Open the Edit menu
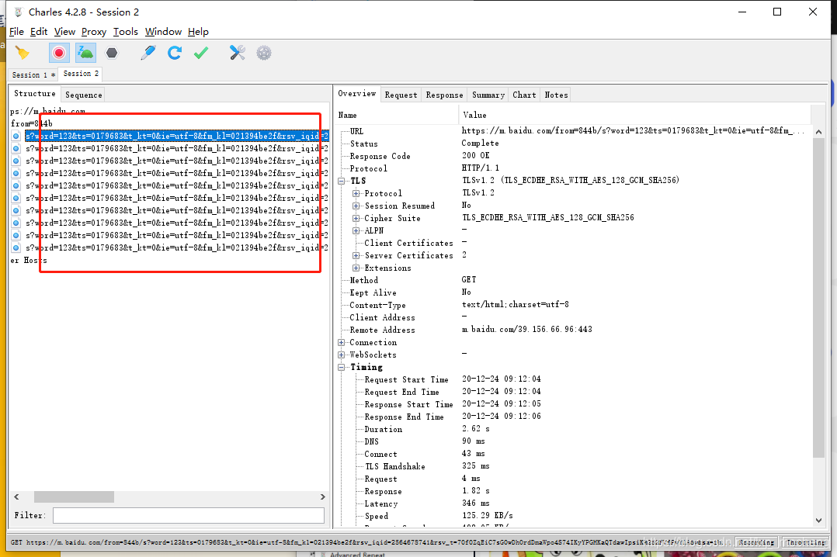This screenshot has width=837, height=557. (39, 32)
